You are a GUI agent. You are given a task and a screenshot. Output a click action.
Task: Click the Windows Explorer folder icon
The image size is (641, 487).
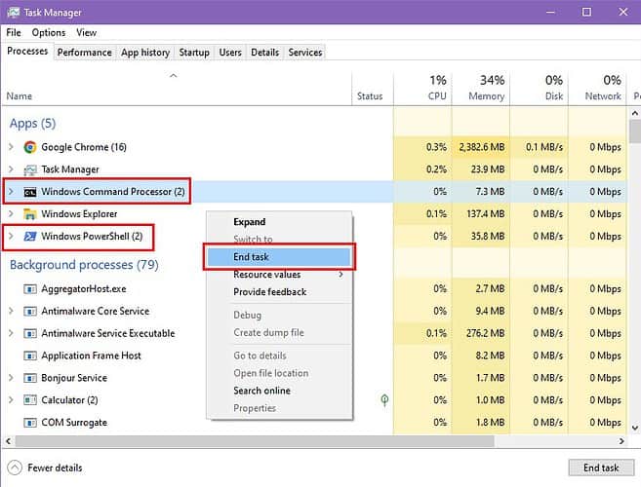[30, 214]
